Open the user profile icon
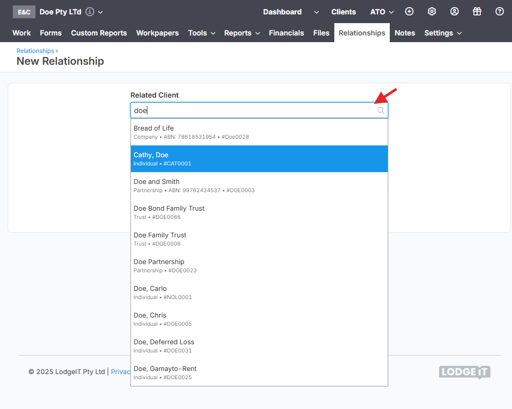512x409 pixels. (454, 11)
